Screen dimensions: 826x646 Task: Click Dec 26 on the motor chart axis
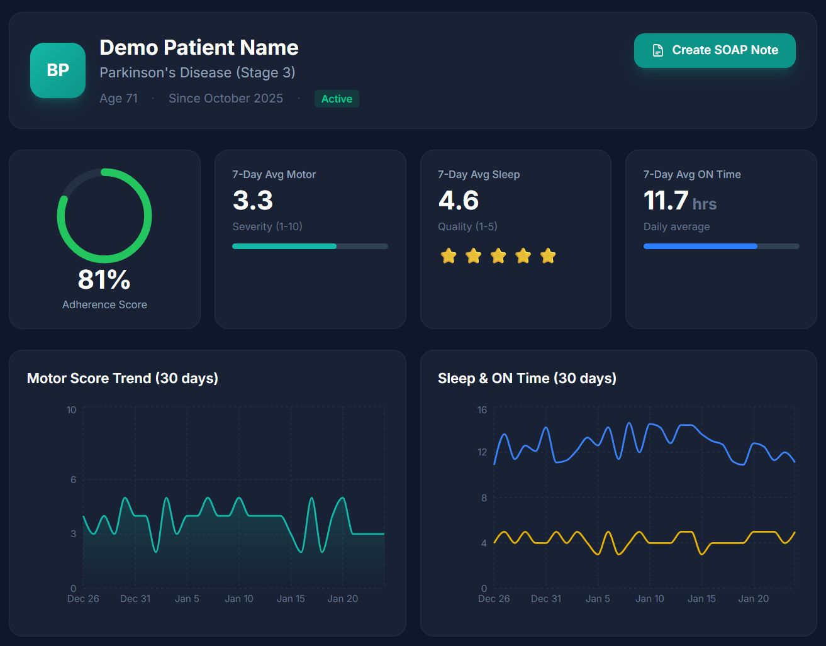point(83,599)
